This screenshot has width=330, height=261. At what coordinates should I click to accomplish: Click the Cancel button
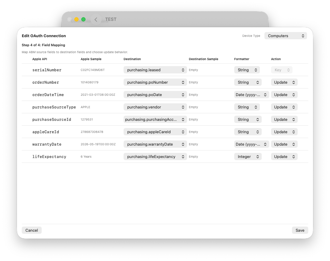(x=31, y=230)
